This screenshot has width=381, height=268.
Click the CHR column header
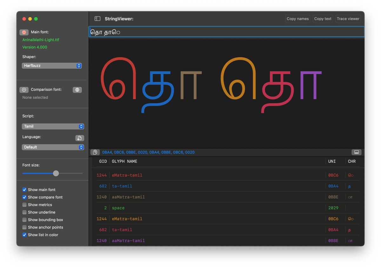[x=352, y=161]
